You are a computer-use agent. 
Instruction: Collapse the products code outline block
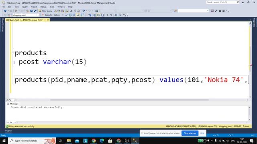(12, 53)
